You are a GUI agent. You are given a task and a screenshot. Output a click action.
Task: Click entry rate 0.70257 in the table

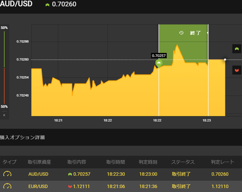(x=82, y=174)
